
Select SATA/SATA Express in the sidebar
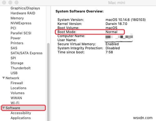[x=27, y=53]
